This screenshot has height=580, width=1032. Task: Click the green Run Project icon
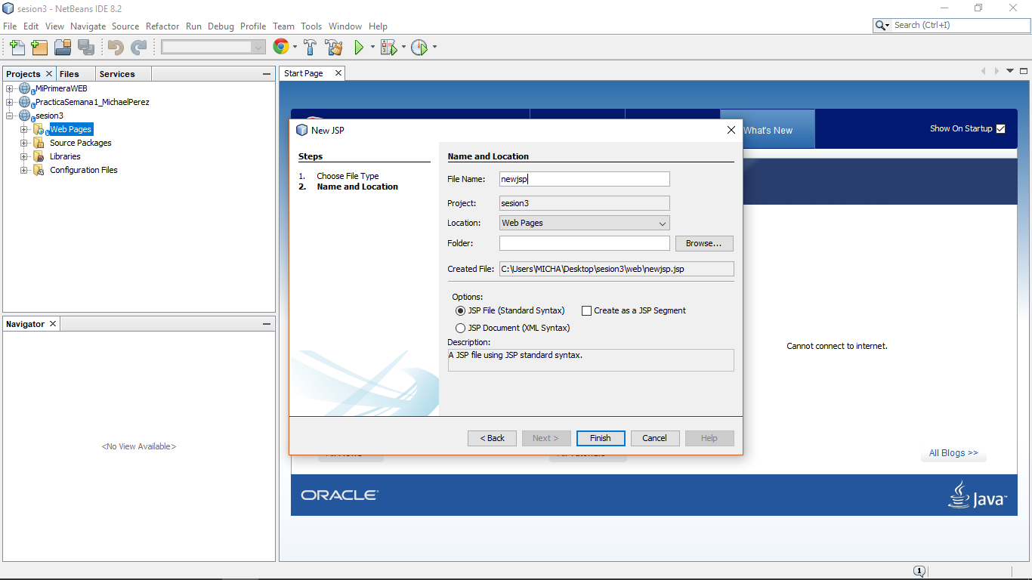pyautogui.click(x=359, y=48)
